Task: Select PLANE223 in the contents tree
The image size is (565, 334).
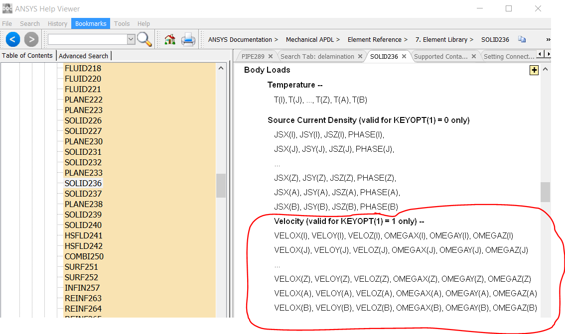Action: (x=84, y=110)
